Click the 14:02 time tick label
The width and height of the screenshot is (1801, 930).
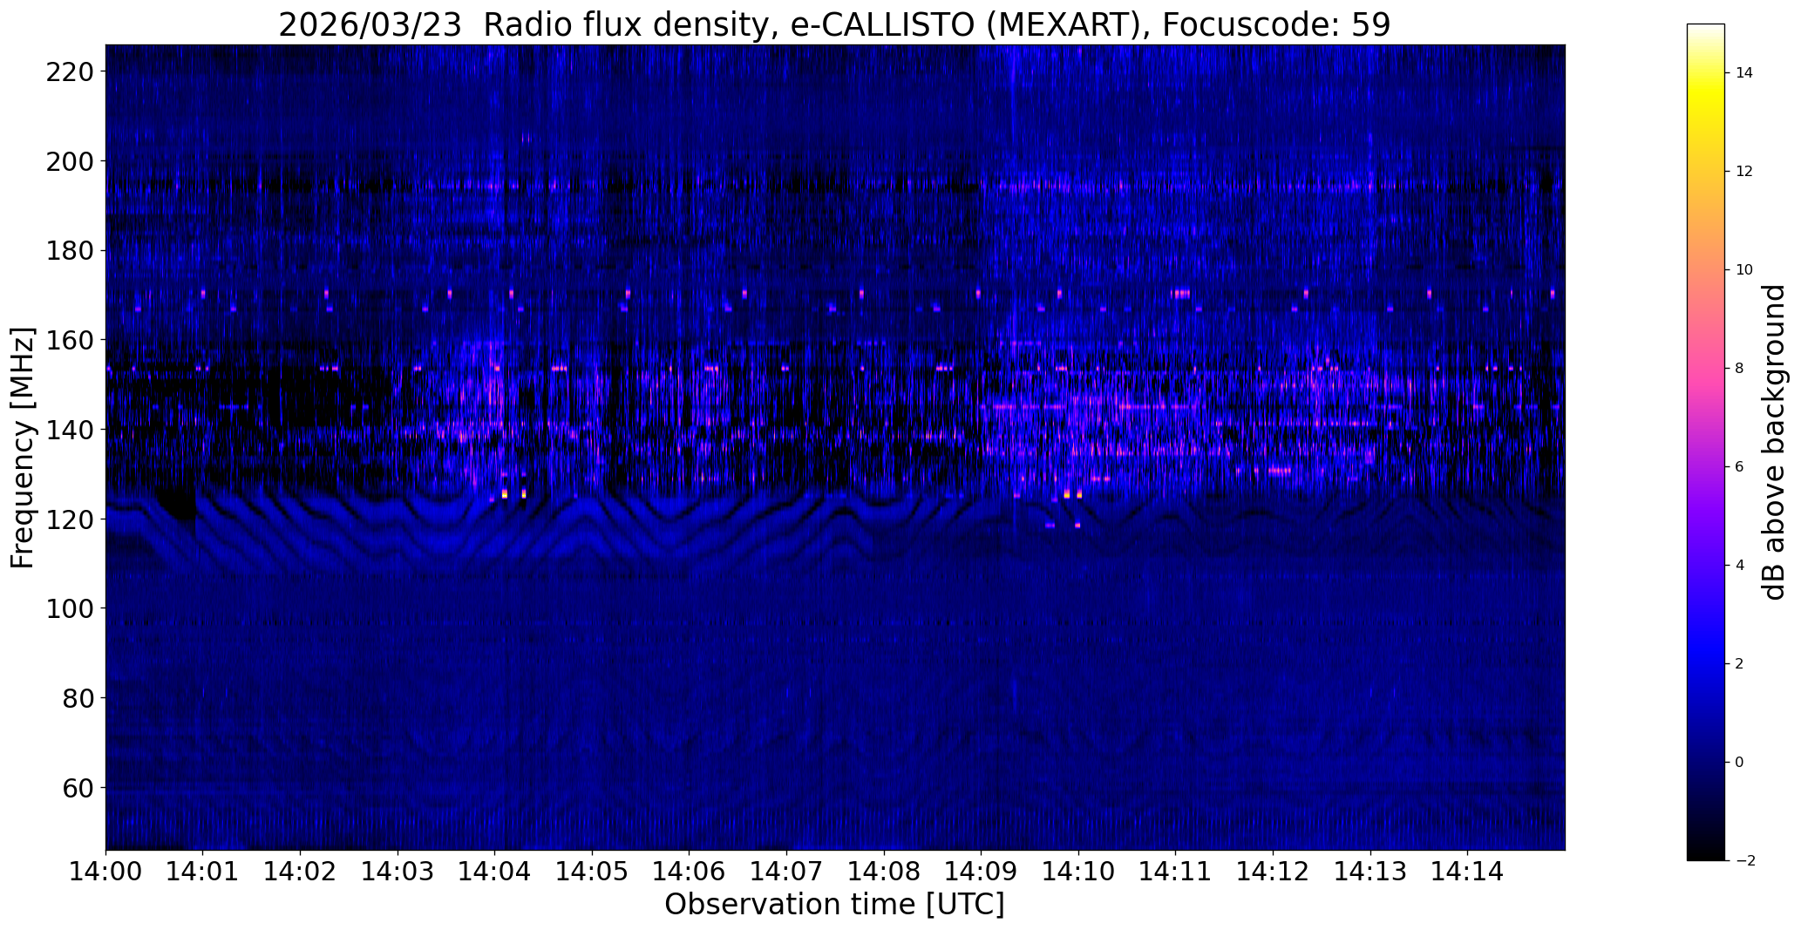tap(300, 871)
